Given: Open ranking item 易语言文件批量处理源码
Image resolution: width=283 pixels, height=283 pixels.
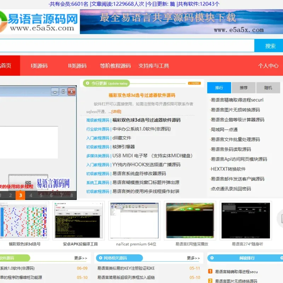Looking at the screenshot, I should [235, 139].
